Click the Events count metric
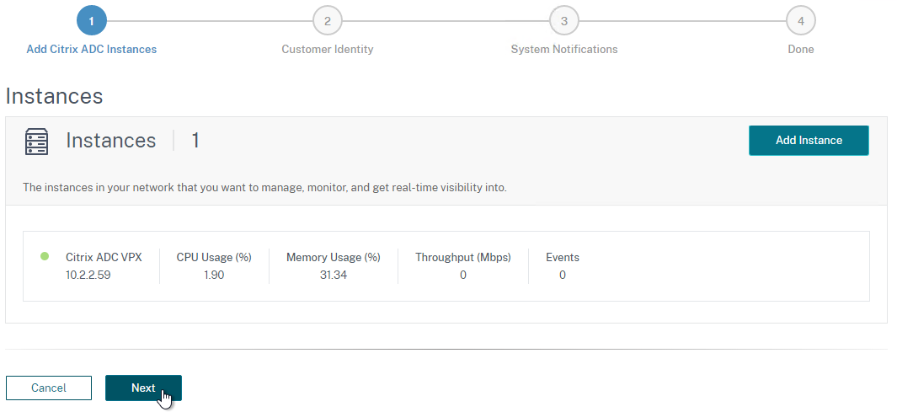 click(563, 266)
